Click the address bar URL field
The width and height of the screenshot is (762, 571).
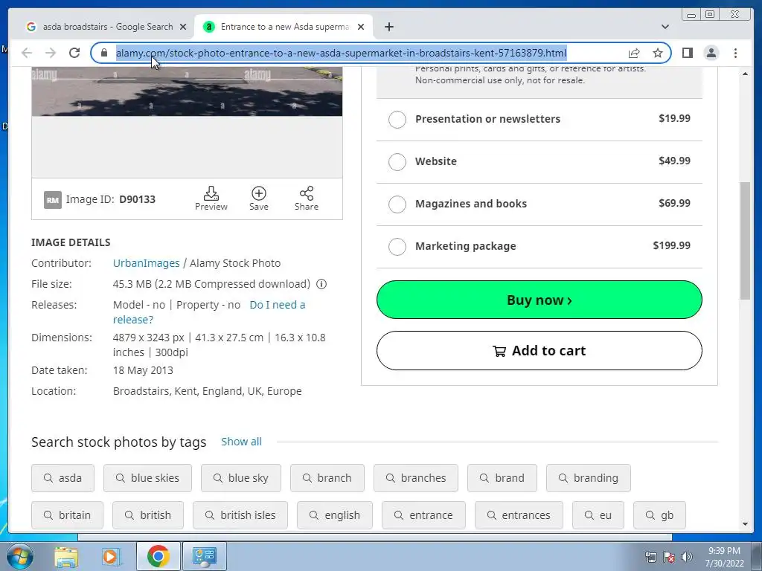click(x=341, y=53)
